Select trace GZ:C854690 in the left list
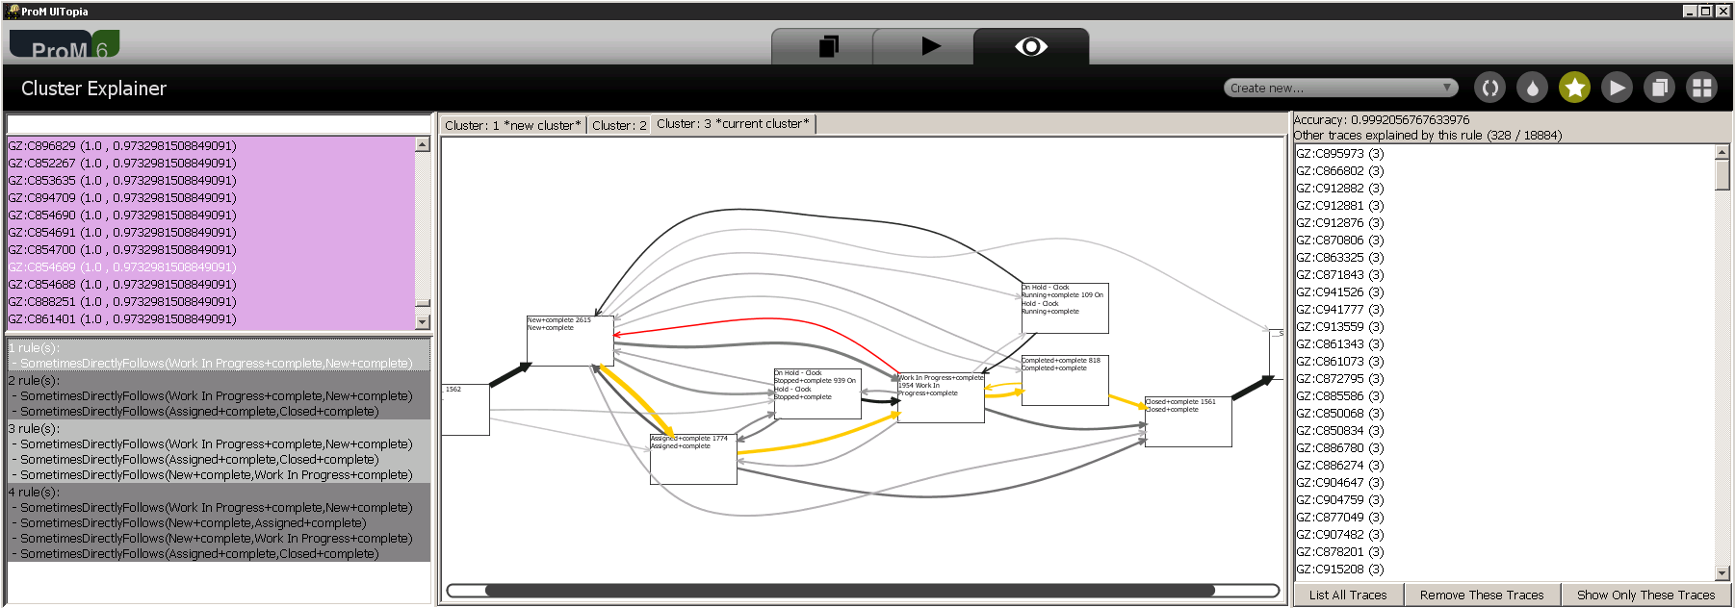This screenshot has height=608, width=1735. (x=211, y=215)
